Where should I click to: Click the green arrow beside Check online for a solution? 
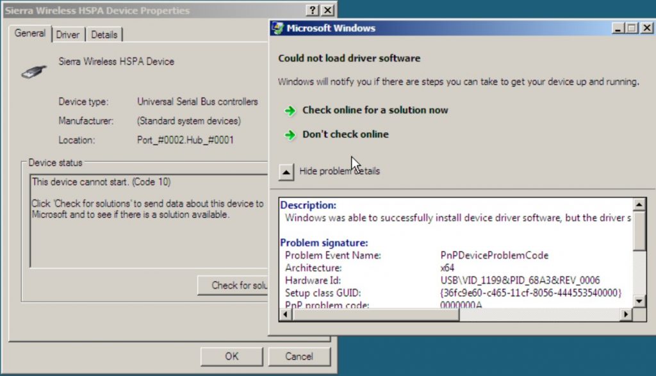[290, 110]
